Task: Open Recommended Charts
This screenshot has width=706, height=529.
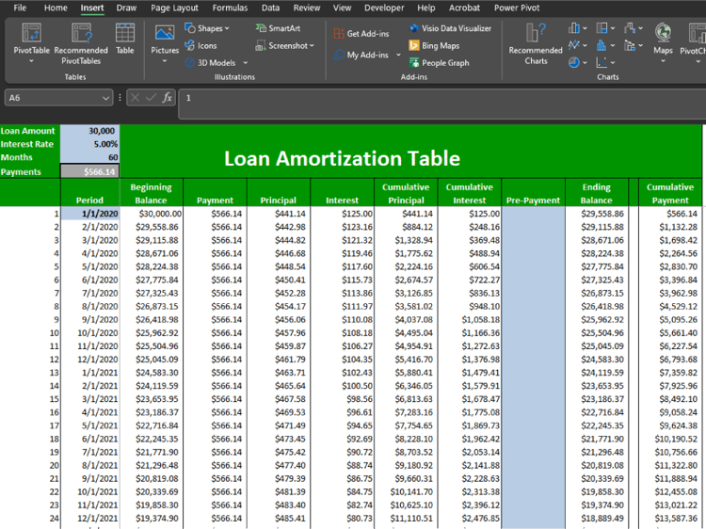Action: click(x=536, y=43)
